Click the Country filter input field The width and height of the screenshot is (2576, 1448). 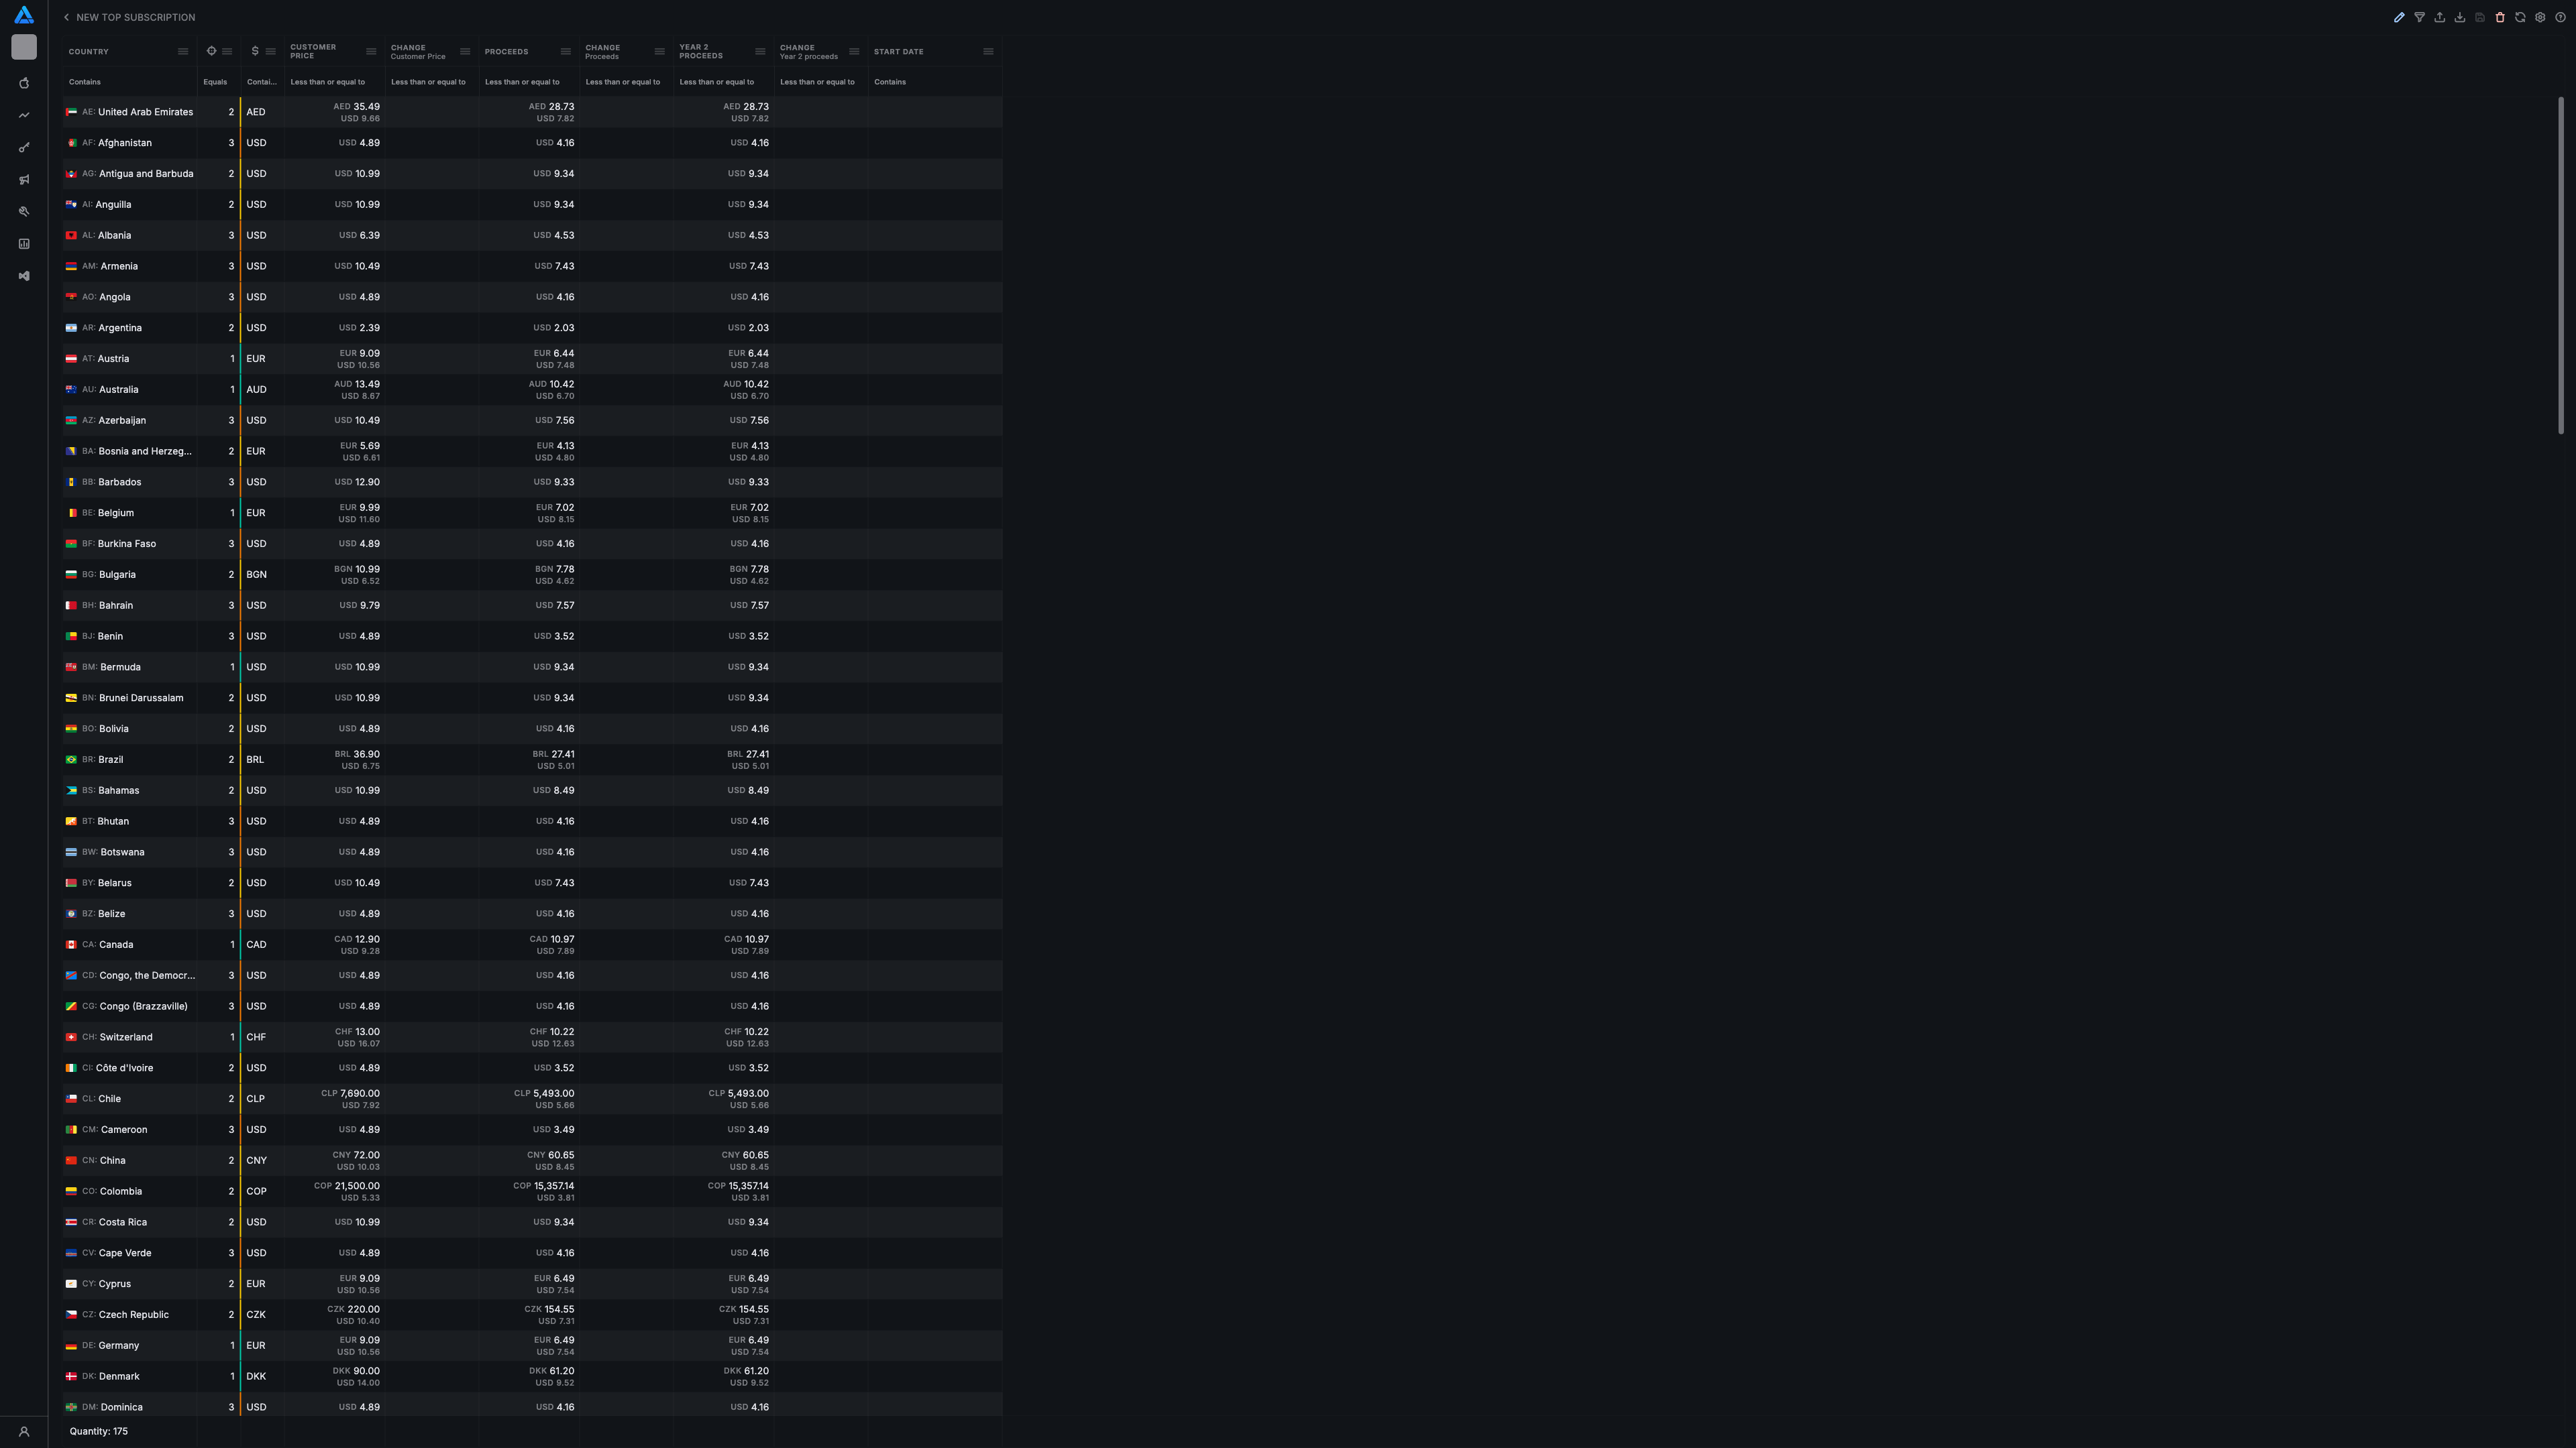pyautogui.click(x=128, y=82)
